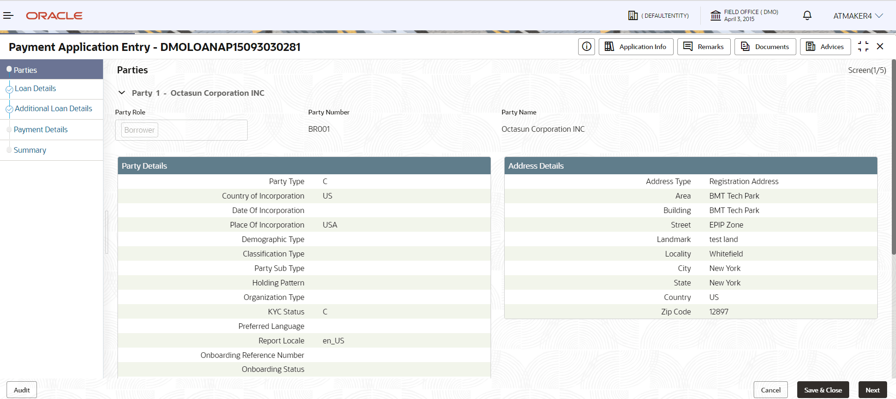Click the vertical page scrollbar

pyautogui.click(x=894, y=157)
